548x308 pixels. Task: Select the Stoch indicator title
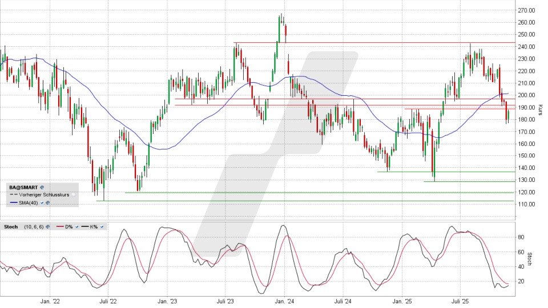[x=11, y=227]
